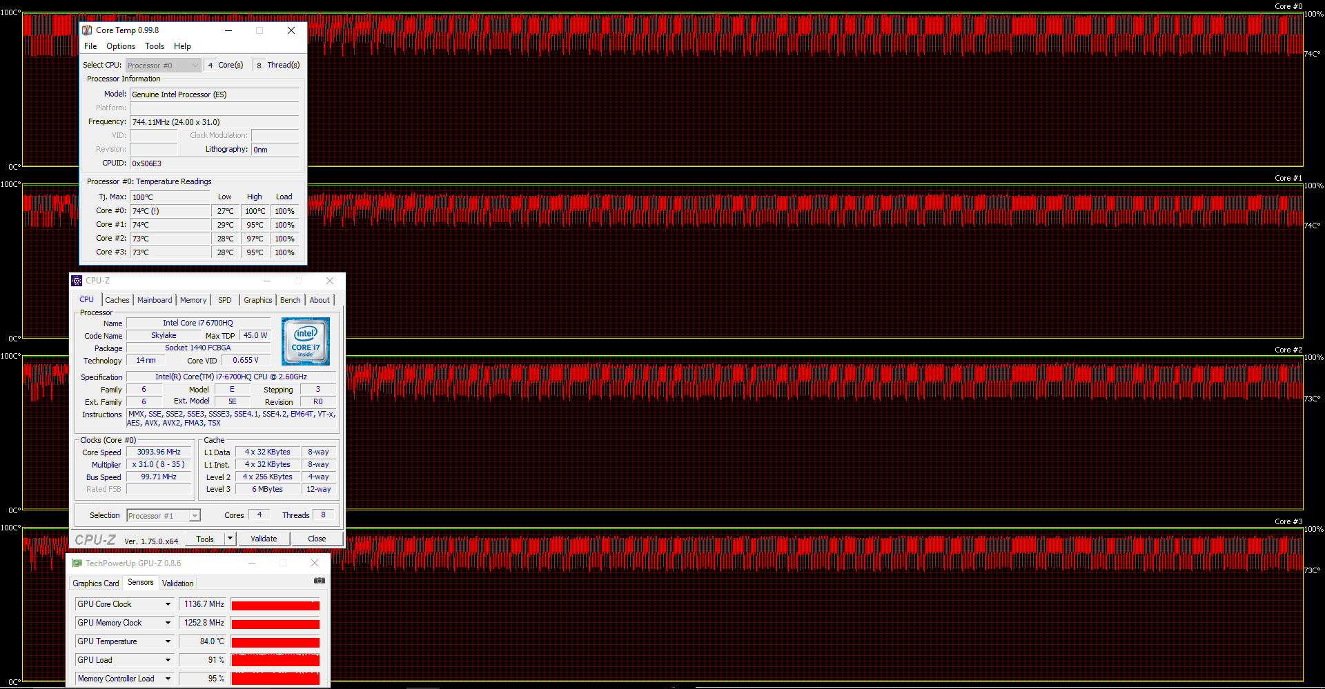The image size is (1325, 689).
Task: Click the Bus Speed 99.71 MHz value
Action: click(159, 477)
